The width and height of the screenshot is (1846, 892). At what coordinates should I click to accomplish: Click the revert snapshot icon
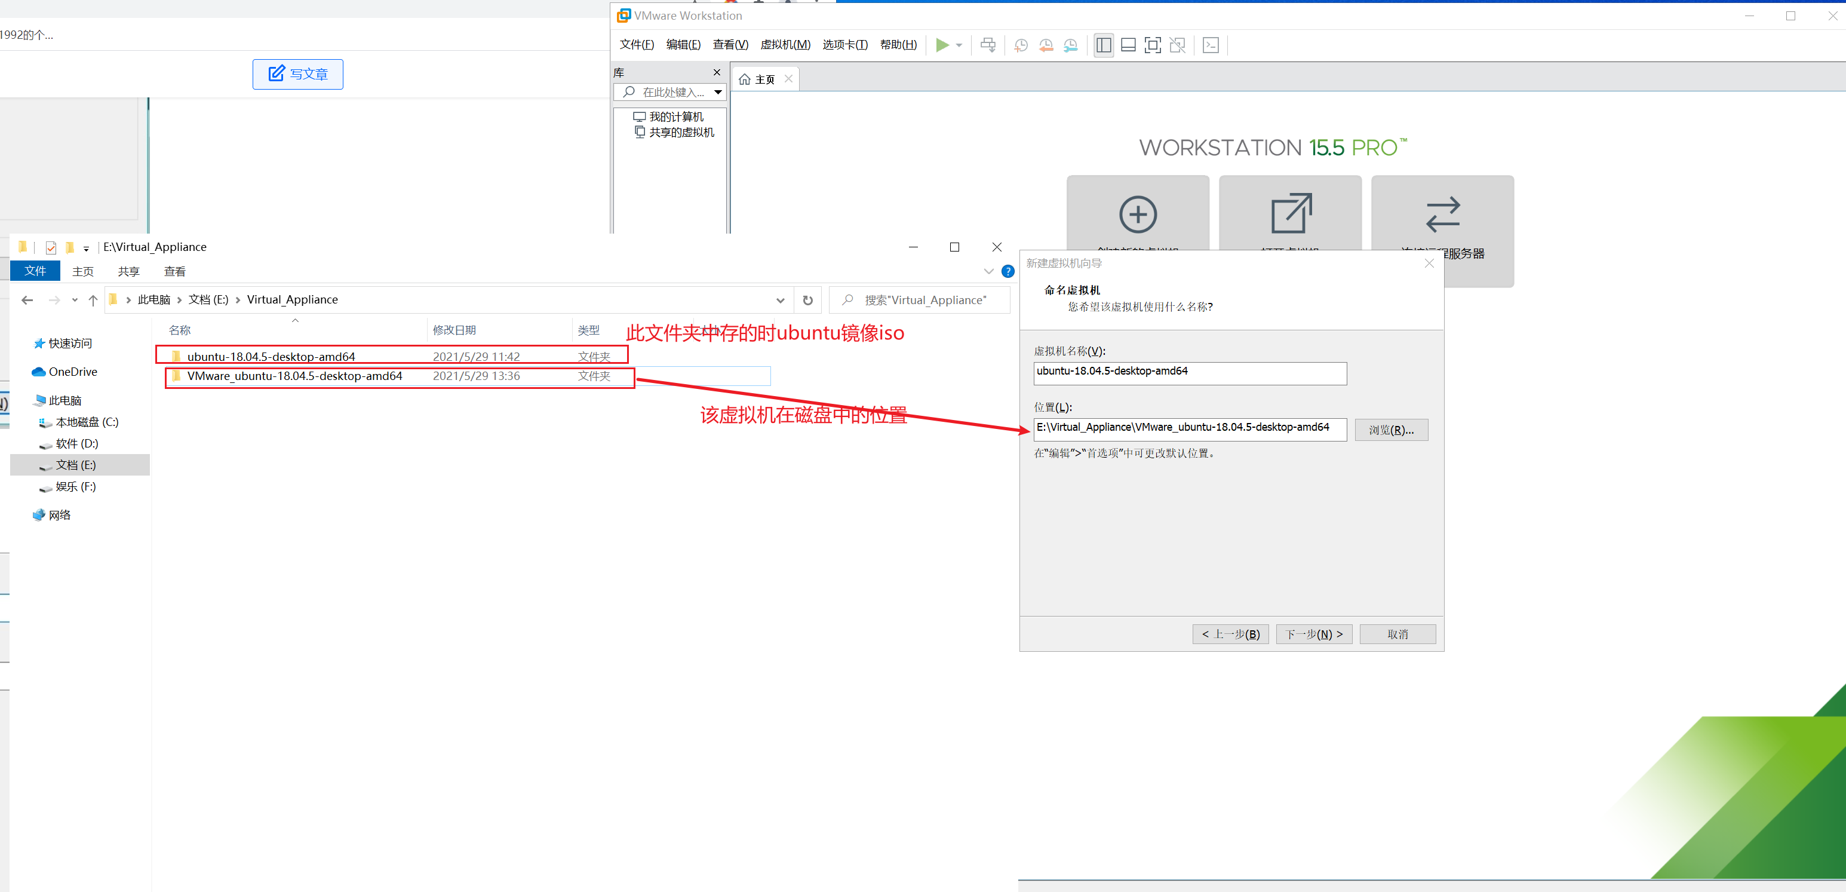point(1046,45)
